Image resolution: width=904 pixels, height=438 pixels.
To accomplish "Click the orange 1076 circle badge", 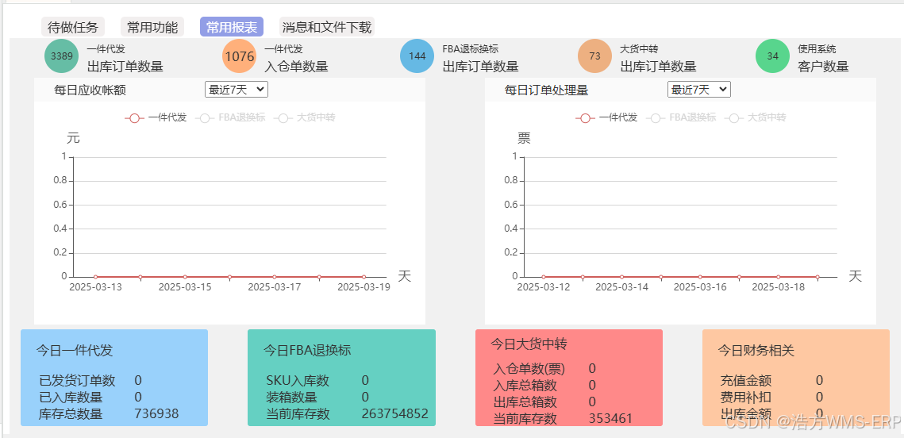I will click(x=239, y=56).
